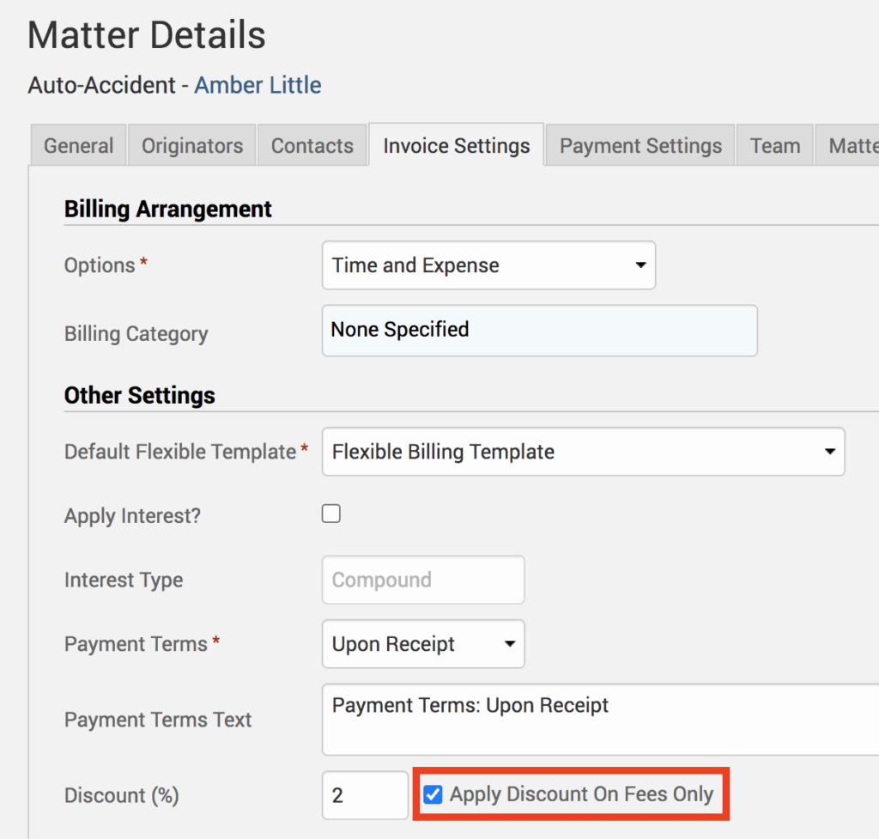Open the Originators tab

tap(192, 146)
